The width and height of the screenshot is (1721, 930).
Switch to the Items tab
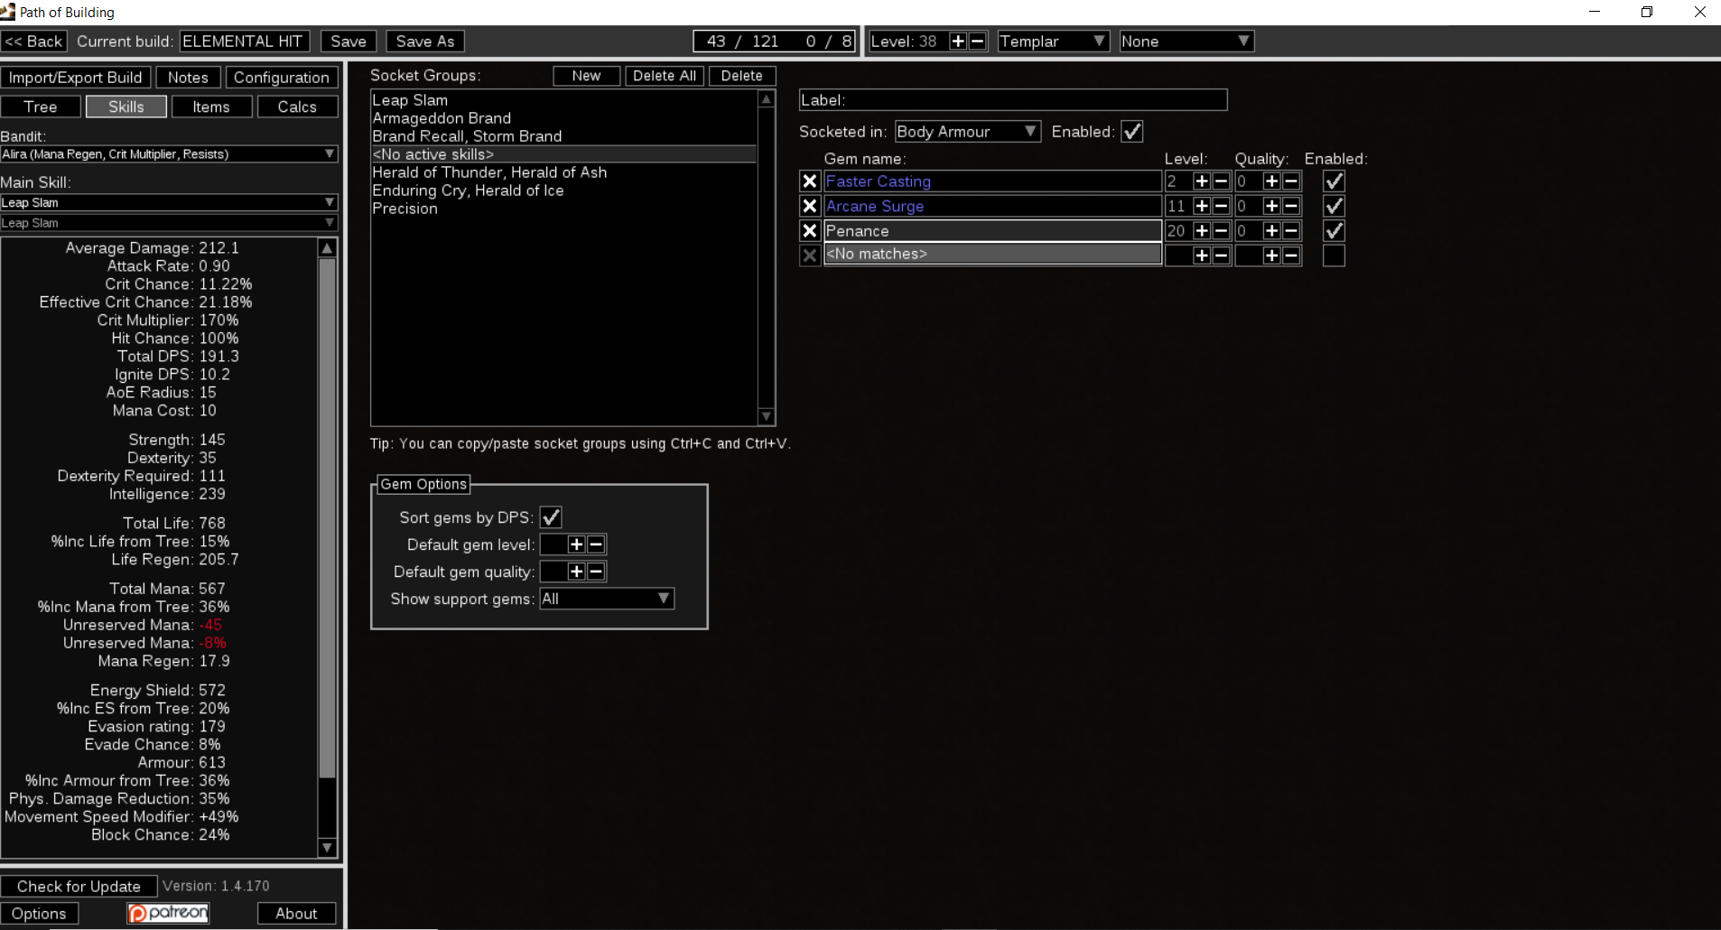(x=211, y=107)
